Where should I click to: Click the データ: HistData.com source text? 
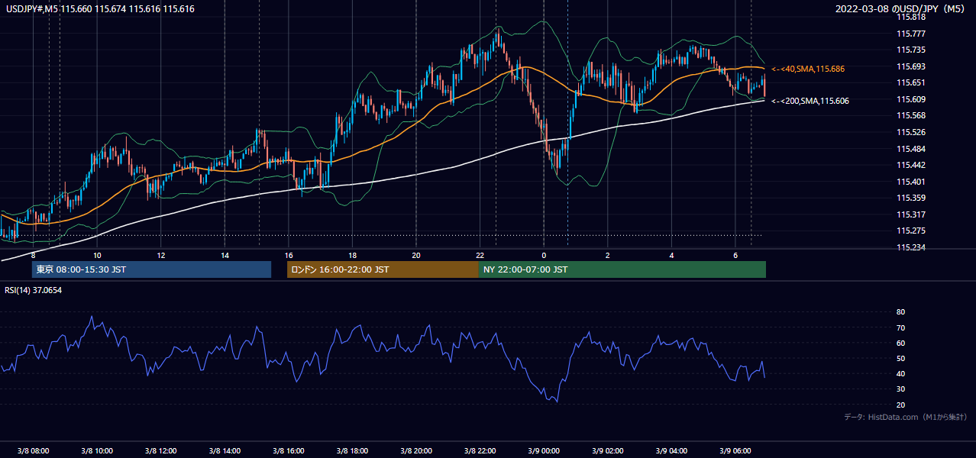[x=906, y=417]
